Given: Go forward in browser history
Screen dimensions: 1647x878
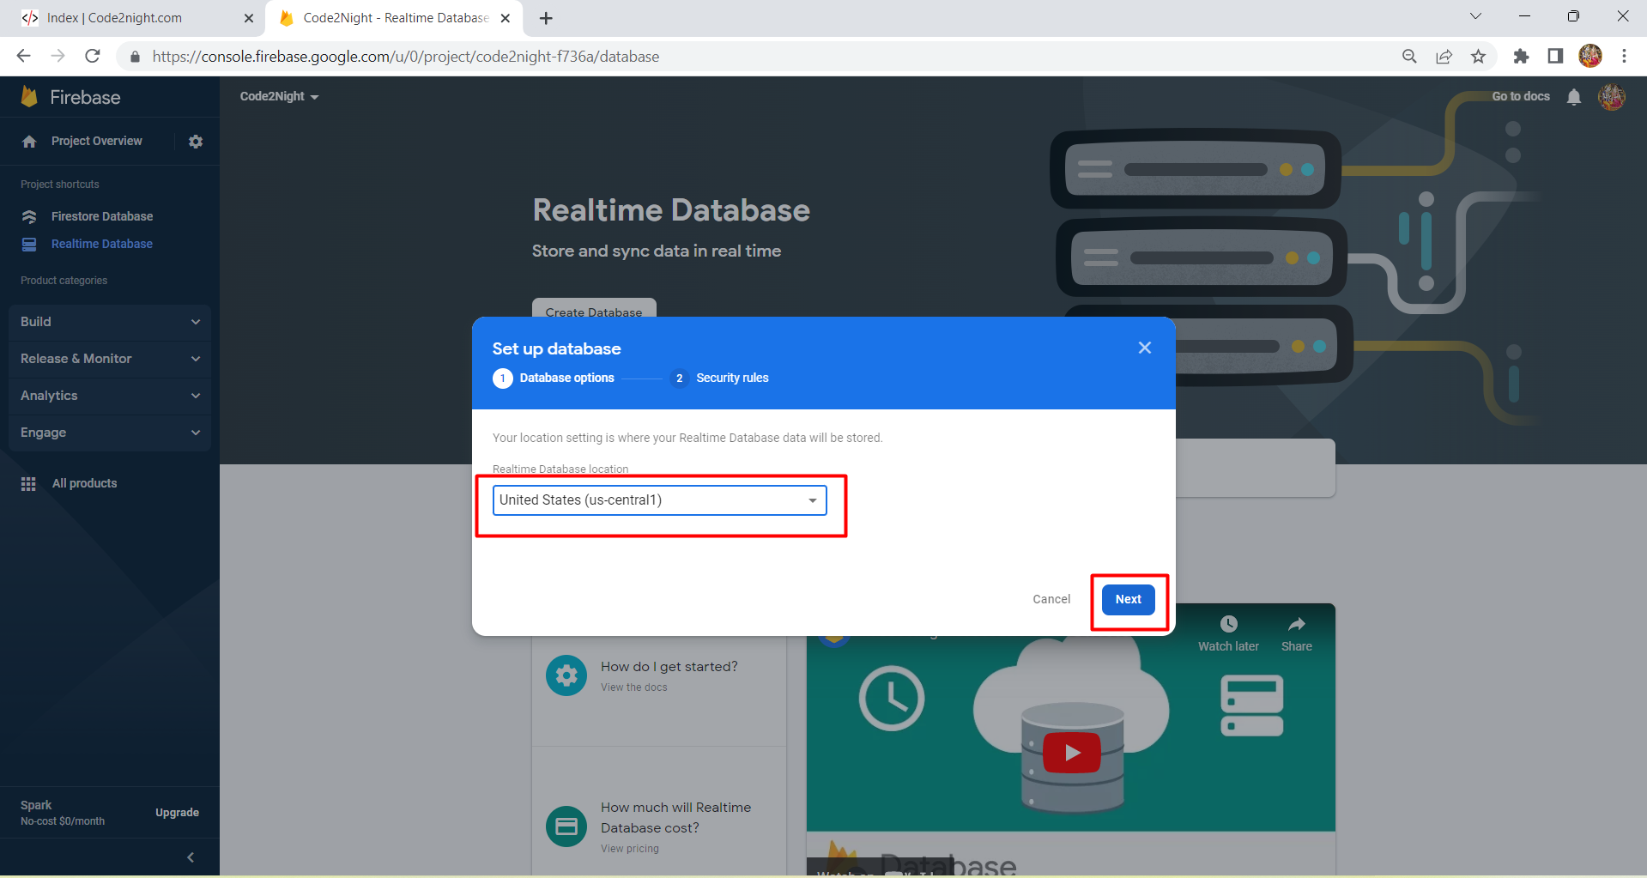Looking at the screenshot, I should pyautogui.click(x=58, y=57).
